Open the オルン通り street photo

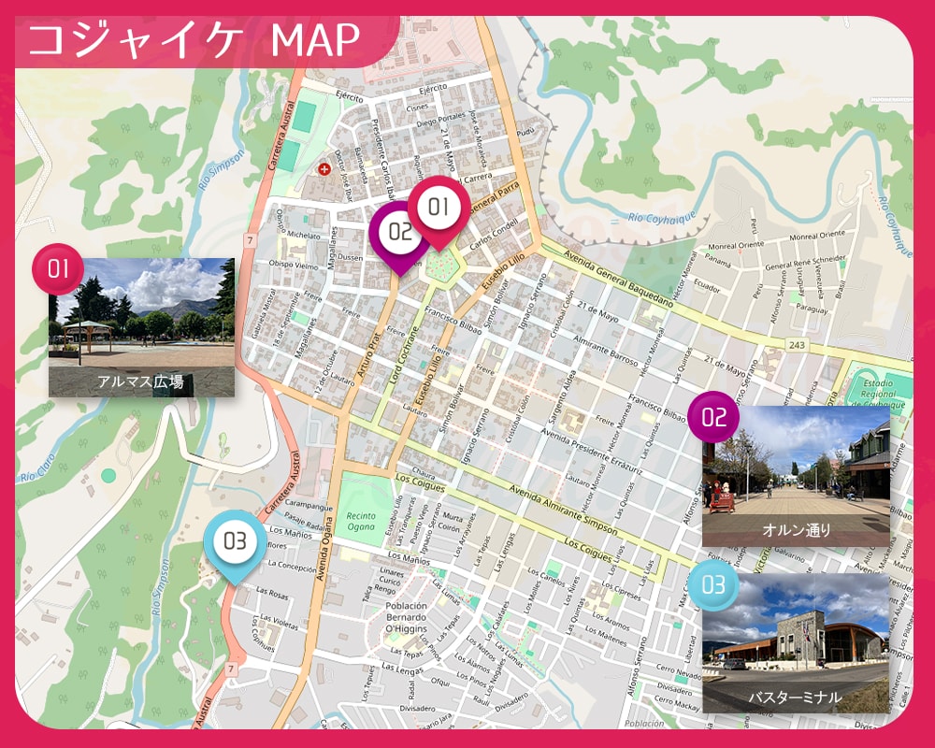coord(796,467)
